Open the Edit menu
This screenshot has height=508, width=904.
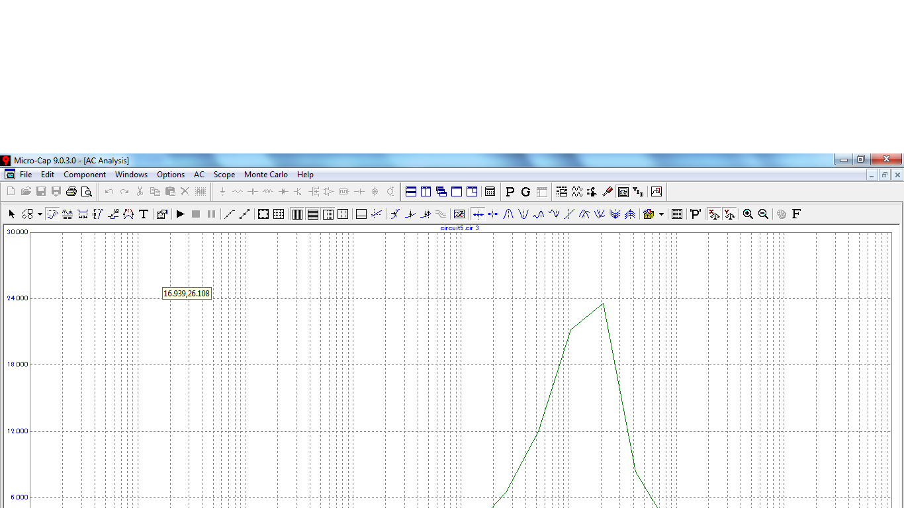[x=48, y=175]
